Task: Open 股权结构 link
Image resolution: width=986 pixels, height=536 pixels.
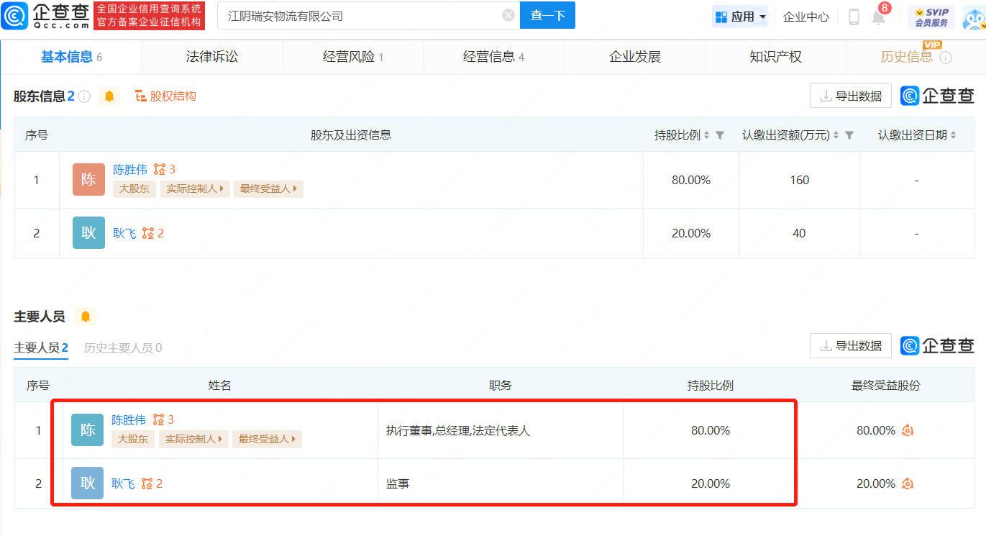Action: (166, 96)
